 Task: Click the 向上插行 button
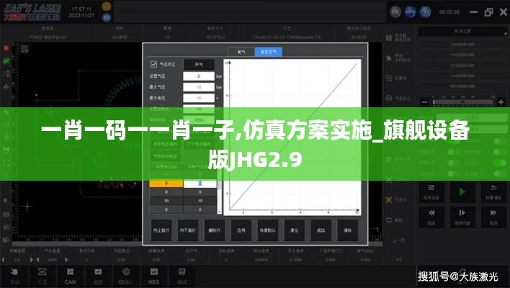(161, 230)
